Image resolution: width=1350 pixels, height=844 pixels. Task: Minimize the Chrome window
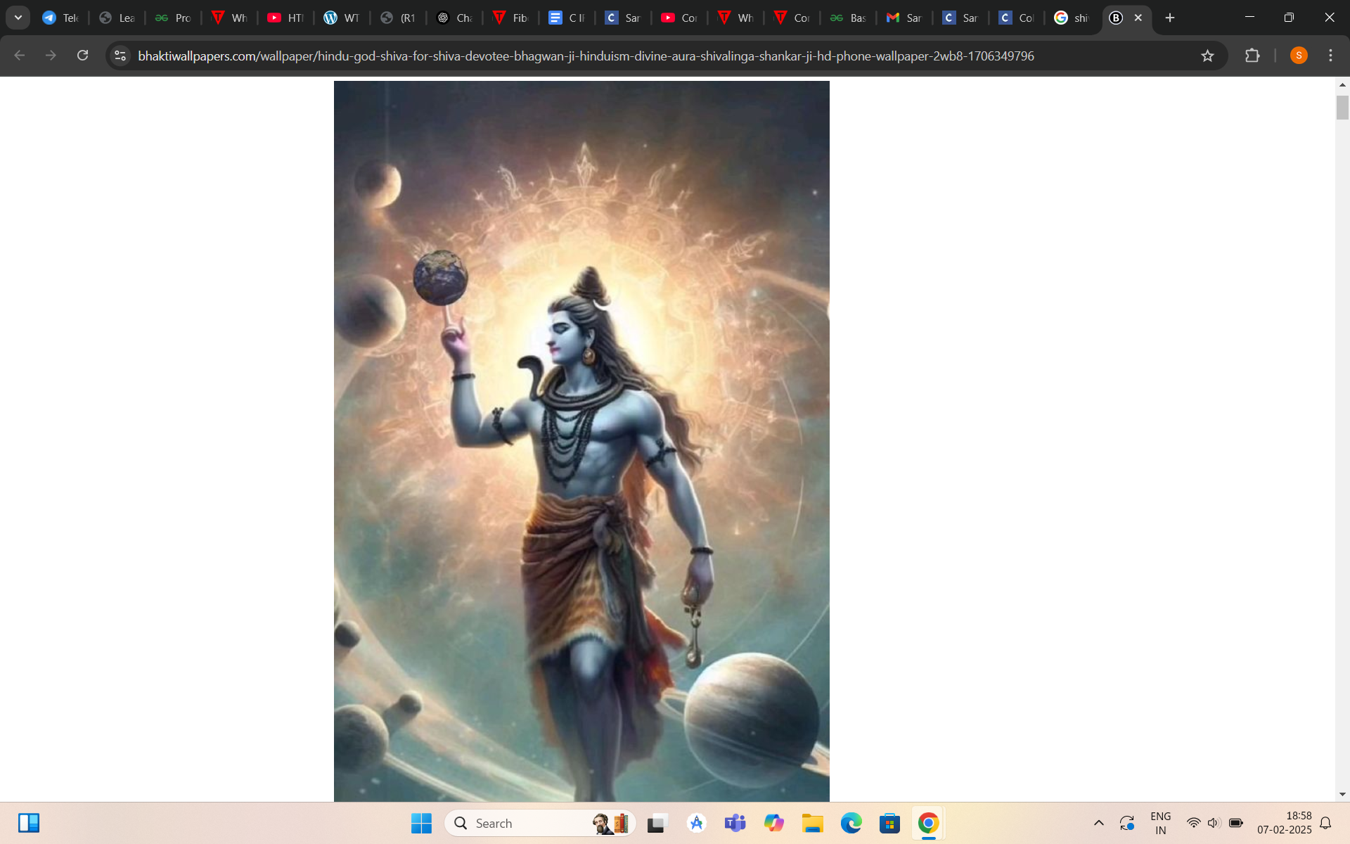pyautogui.click(x=1249, y=18)
